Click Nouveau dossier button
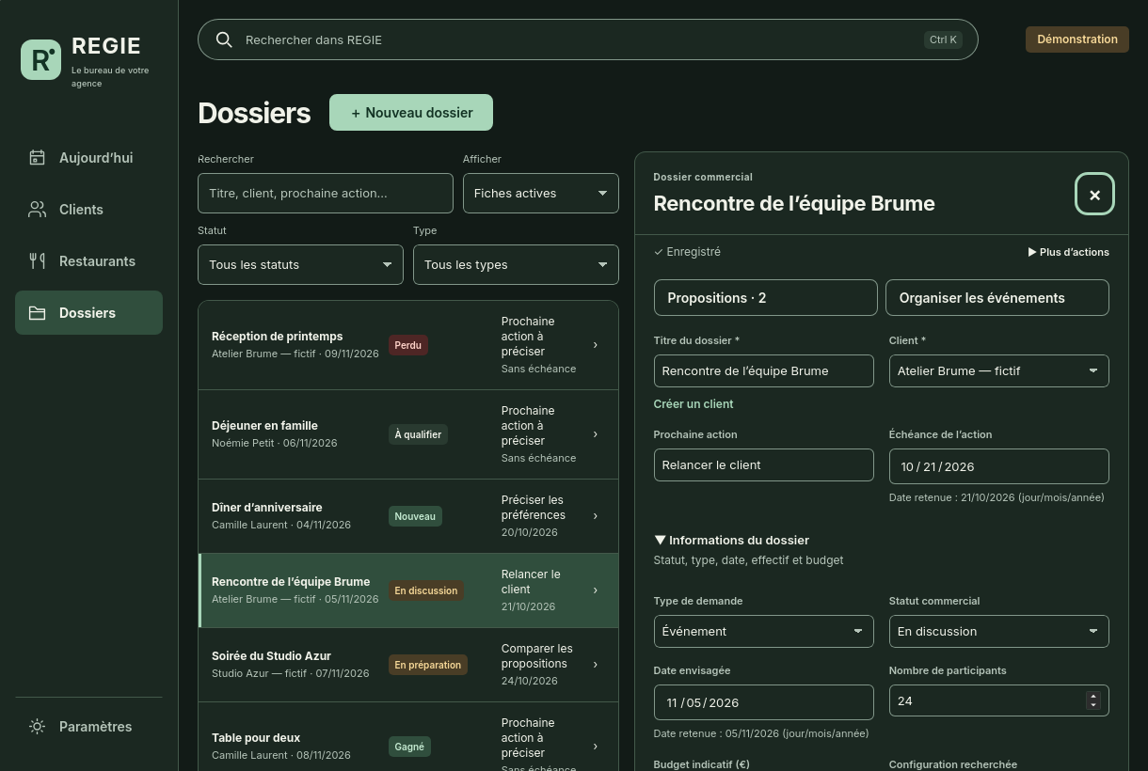 point(411,112)
